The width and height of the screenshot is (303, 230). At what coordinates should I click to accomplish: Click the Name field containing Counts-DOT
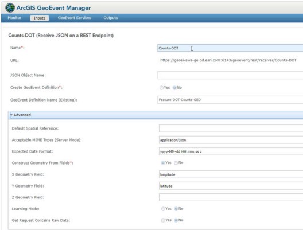pyautogui.click(x=230, y=48)
